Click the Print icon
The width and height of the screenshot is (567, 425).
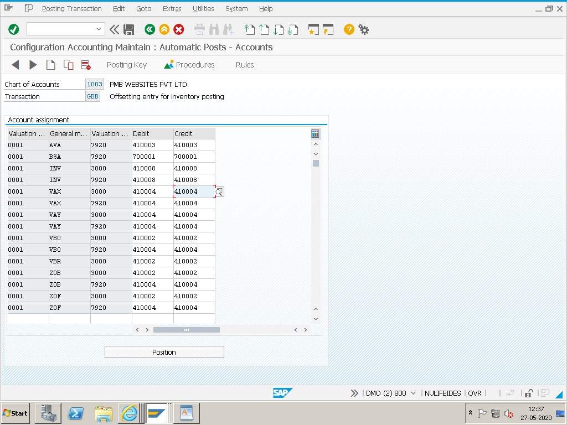[199, 29]
